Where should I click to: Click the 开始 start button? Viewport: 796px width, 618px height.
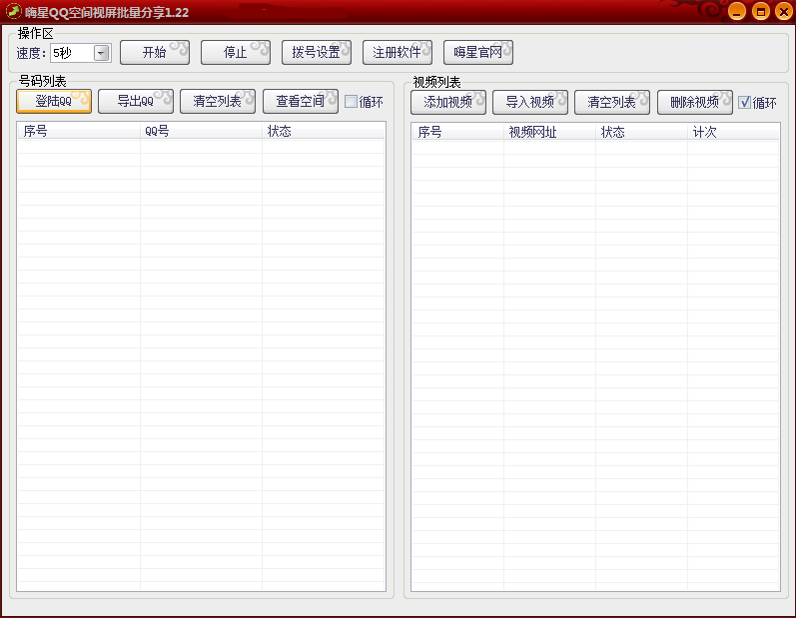[x=155, y=52]
